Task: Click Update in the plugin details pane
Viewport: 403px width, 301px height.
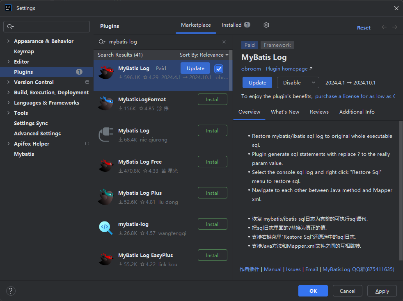Action: pyautogui.click(x=257, y=83)
